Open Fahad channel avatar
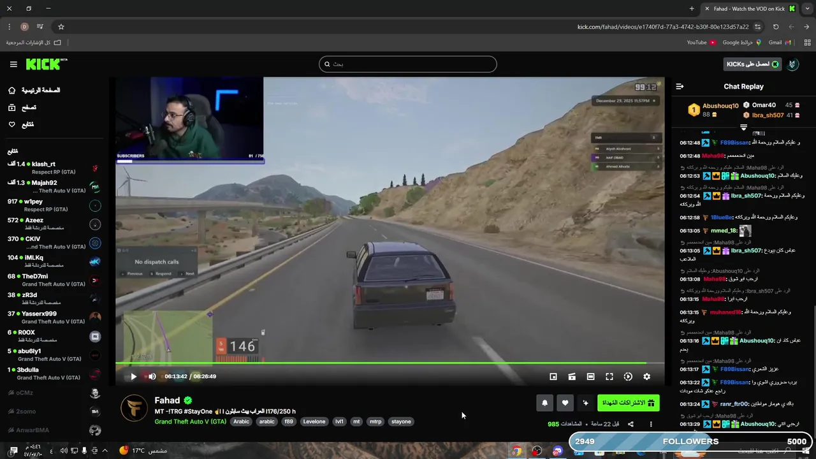The width and height of the screenshot is (816, 459). [x=135, y=408]
